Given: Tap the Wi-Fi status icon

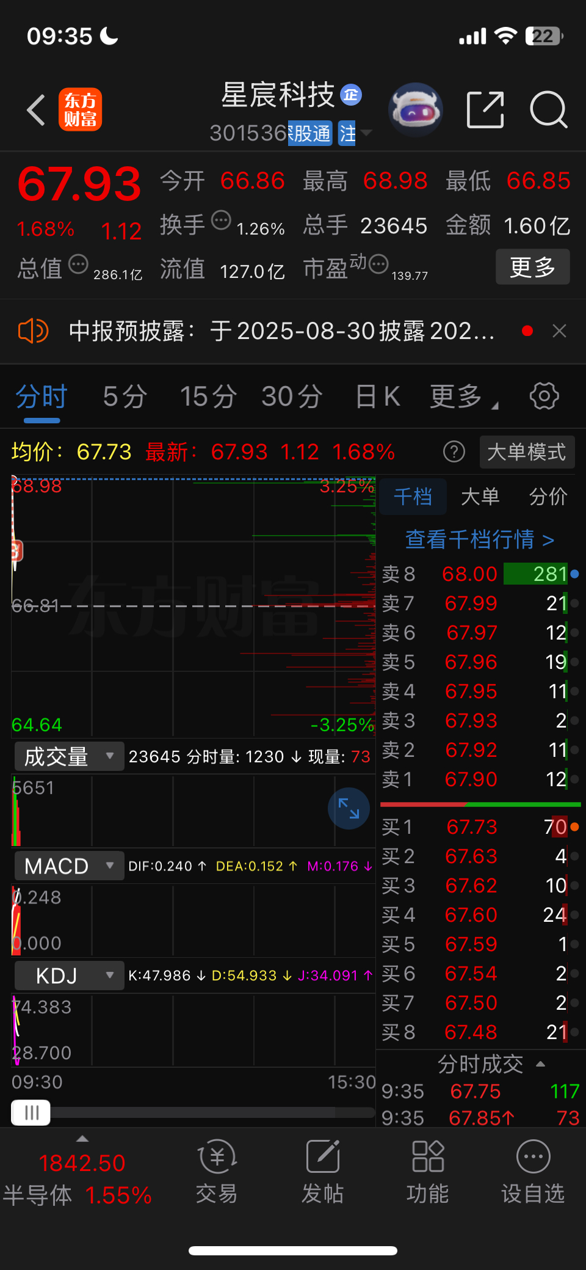Looking at the screenshot, I should click(505, 36).
